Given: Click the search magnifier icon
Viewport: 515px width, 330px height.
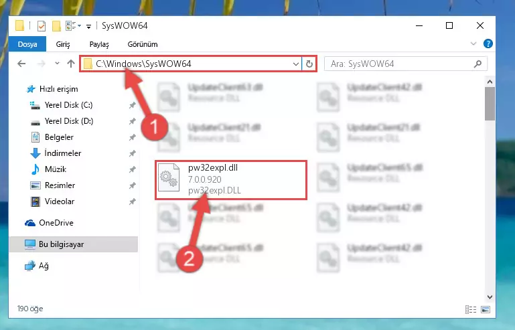Looking at the screenshot, I should [x=478, y=64].
